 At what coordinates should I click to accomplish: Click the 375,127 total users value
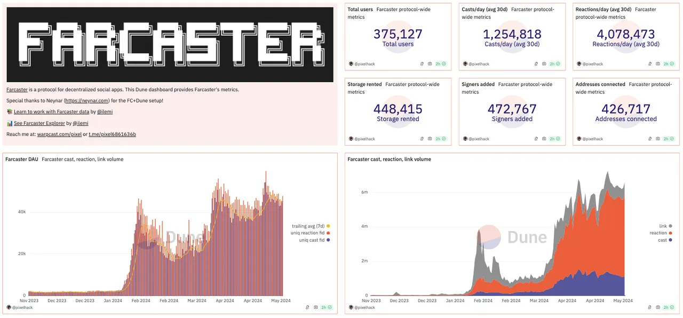(398, 34)
